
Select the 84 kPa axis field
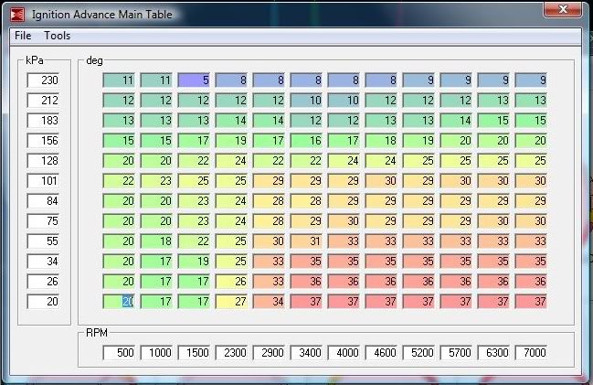coord(43,200)
